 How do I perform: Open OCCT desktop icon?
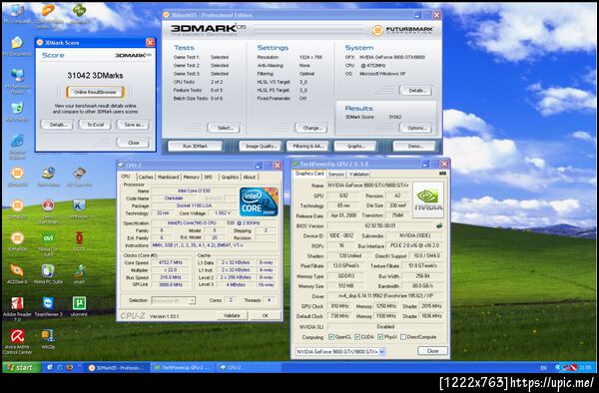pos(80,241)
